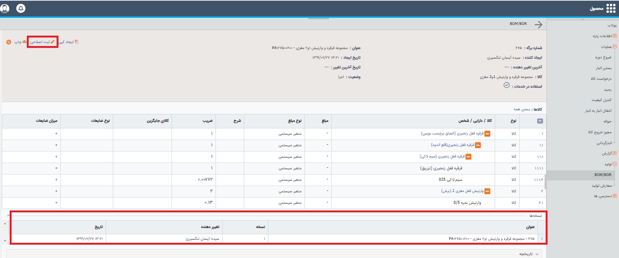The width and height of the screenshot is (619, 258).
Task: Click items table vertical scrollbar thumb
Action: click(545, 182)
